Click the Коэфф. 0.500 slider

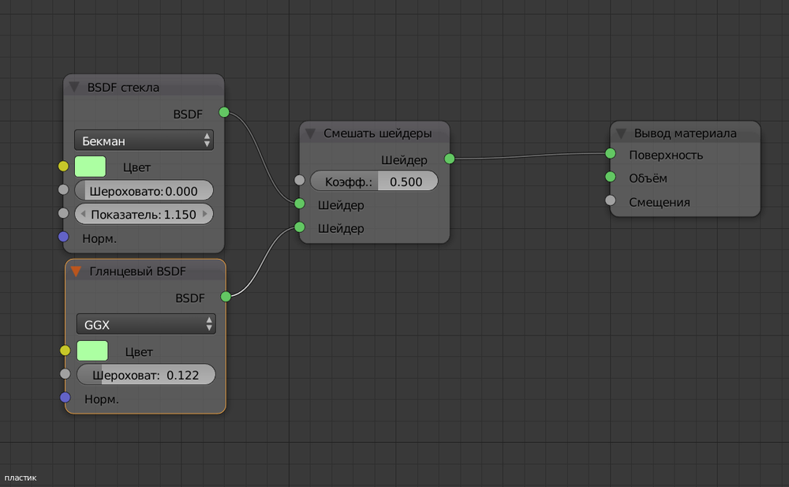point(374,182)
